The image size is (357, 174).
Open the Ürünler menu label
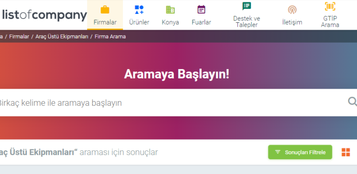(x=139, y=22)
